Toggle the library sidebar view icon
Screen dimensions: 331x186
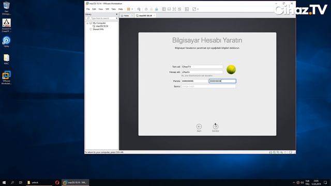point(164,9)
